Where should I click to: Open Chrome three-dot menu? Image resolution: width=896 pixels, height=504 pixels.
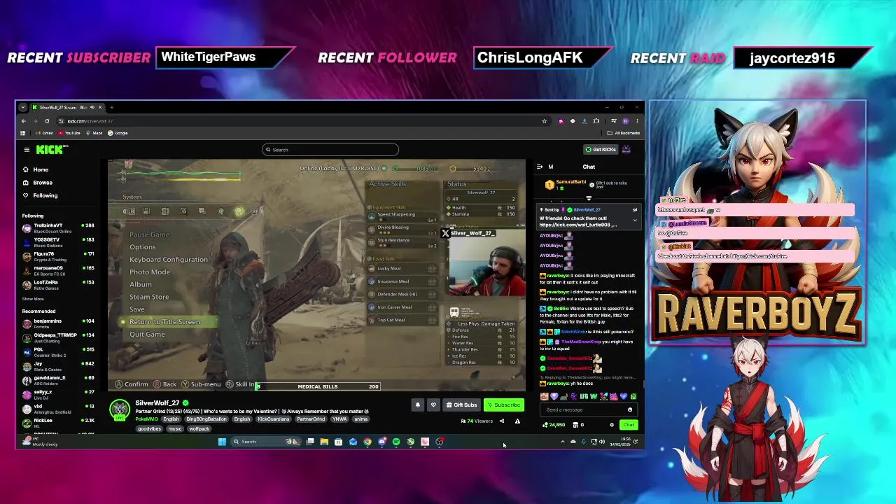click(636, 121)
